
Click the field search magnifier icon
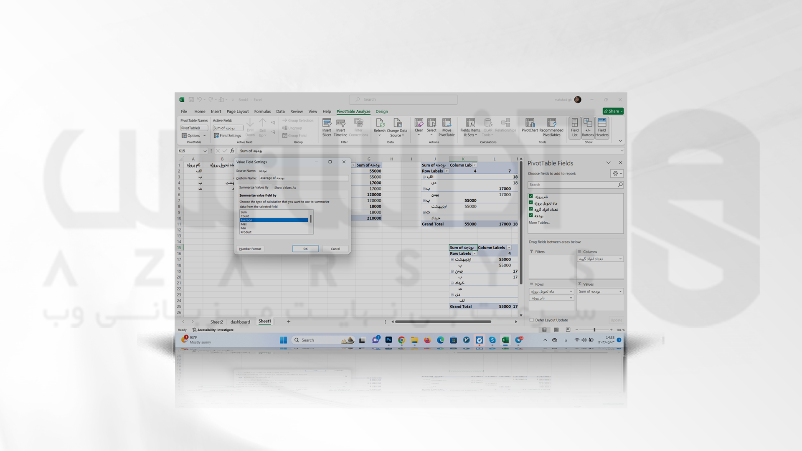click(620, 185)
